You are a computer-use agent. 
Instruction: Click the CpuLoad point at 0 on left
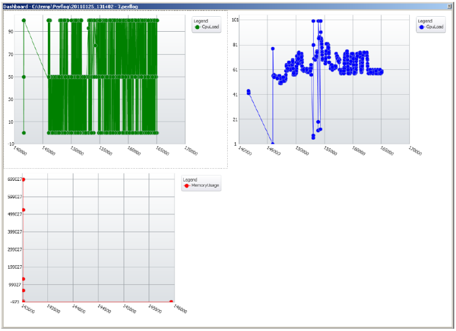[x=24, y=133]
